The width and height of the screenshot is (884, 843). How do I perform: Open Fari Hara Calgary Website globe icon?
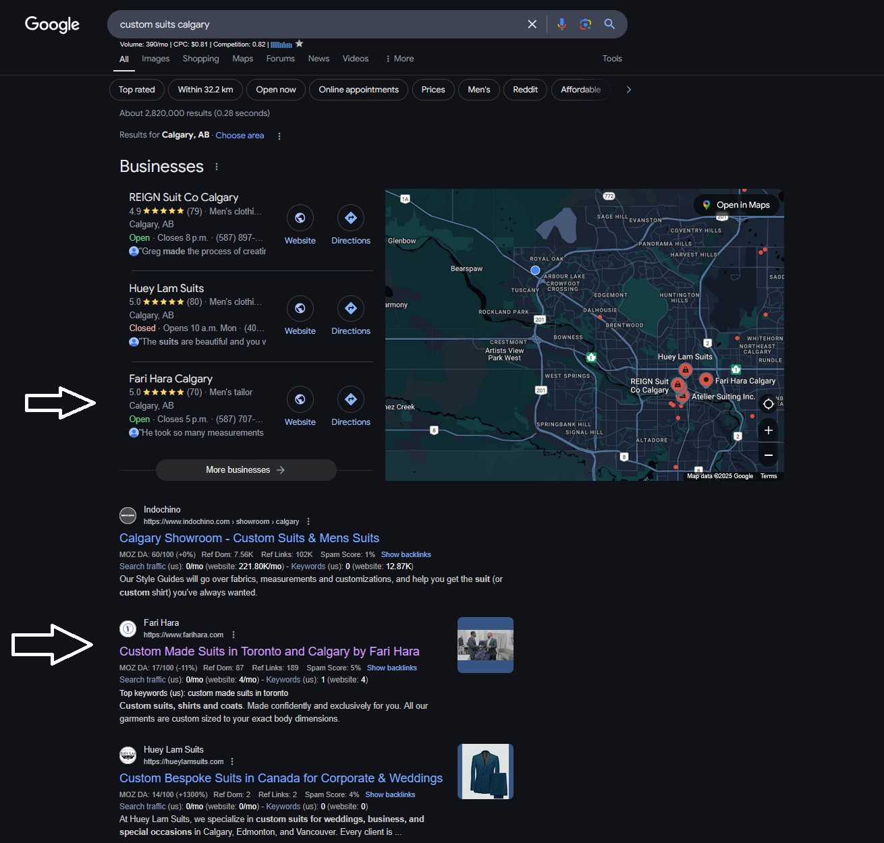coord(300,399)
